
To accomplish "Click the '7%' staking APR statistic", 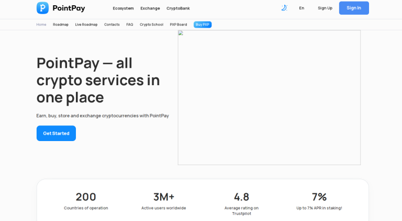I will 319,197.
